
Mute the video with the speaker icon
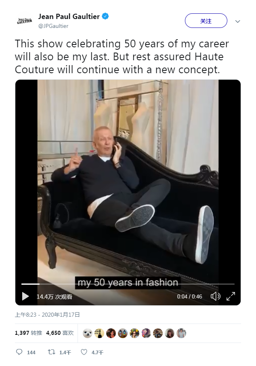coord(216,296)
